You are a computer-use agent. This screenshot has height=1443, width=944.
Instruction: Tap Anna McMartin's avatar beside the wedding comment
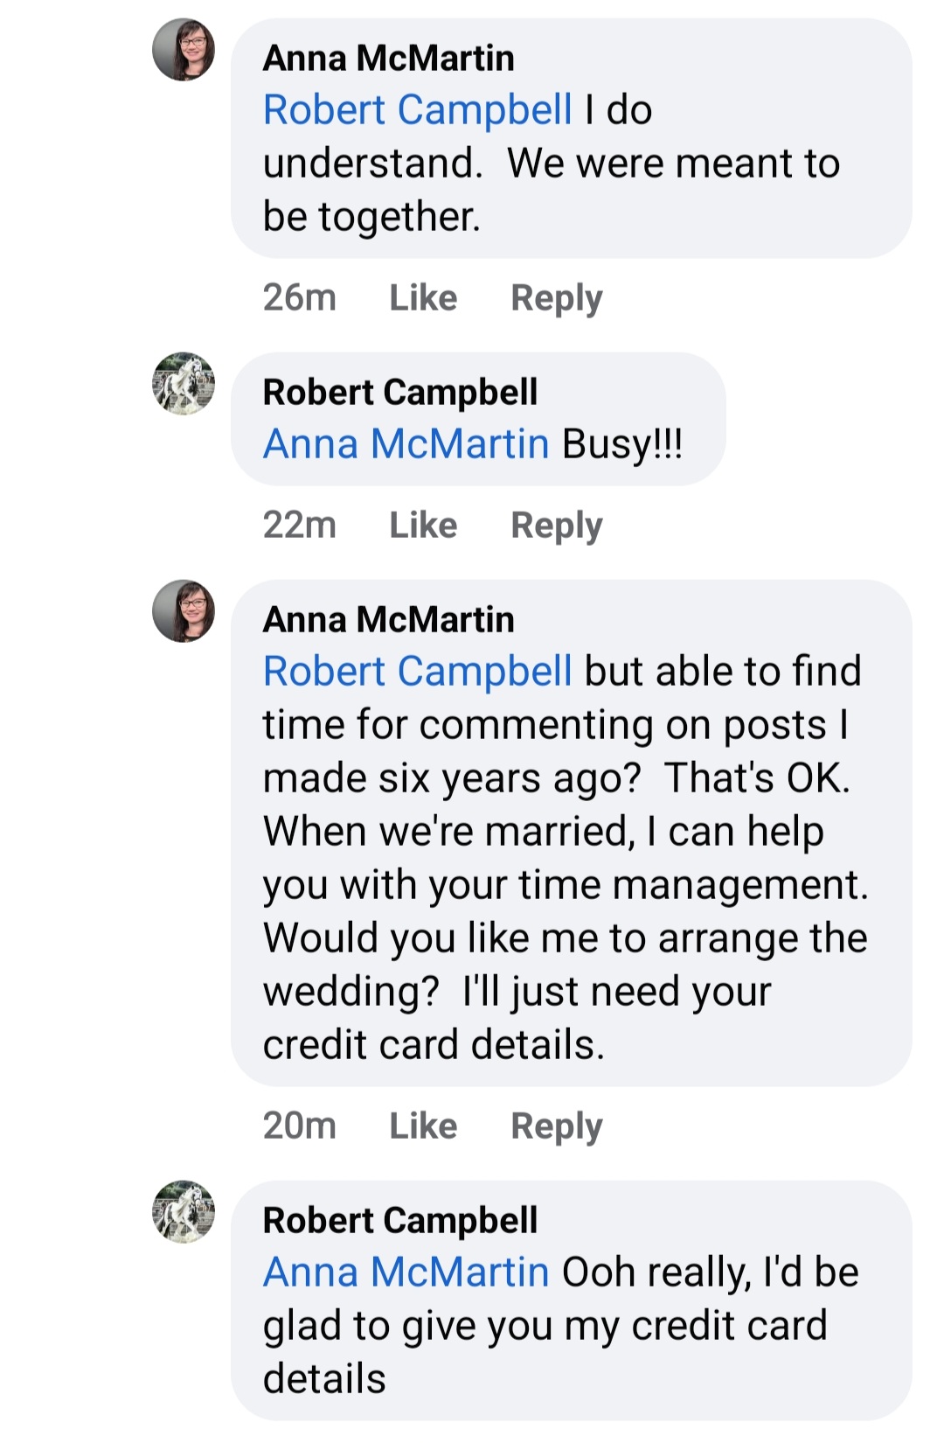(184, 611)
